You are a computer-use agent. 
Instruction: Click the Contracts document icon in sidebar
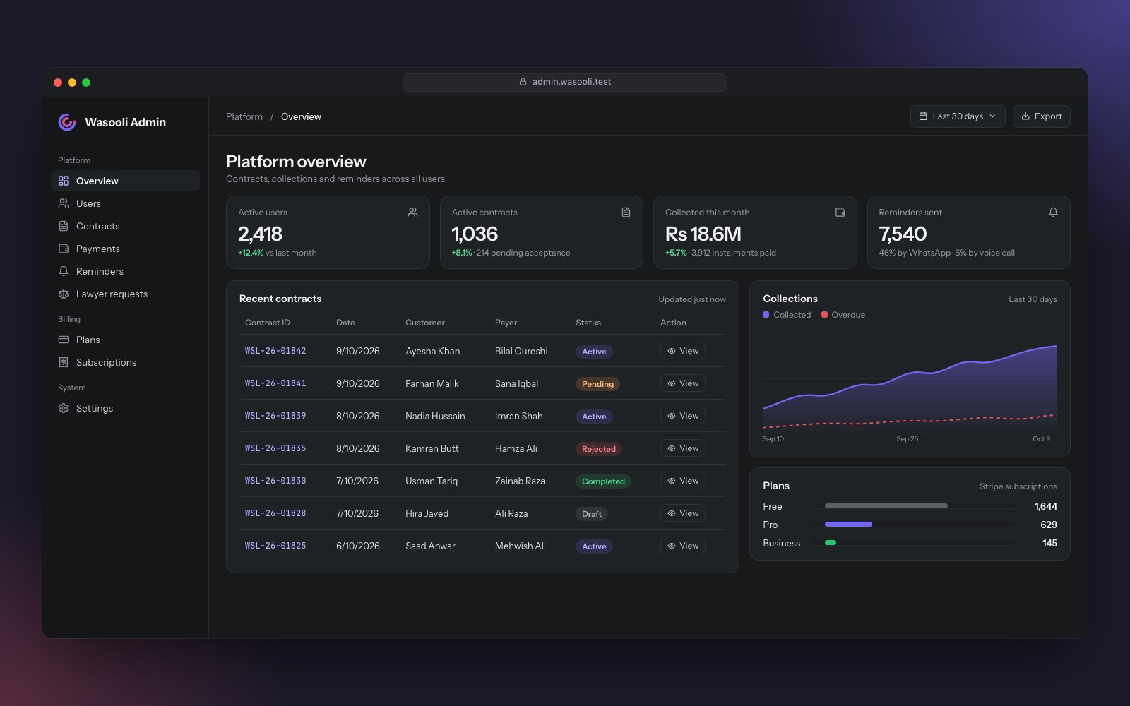[64, 226]
